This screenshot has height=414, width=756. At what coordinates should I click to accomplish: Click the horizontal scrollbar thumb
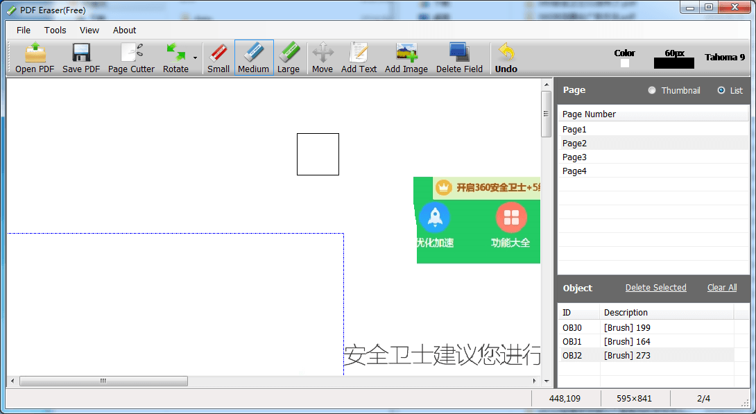coord(103,381)
